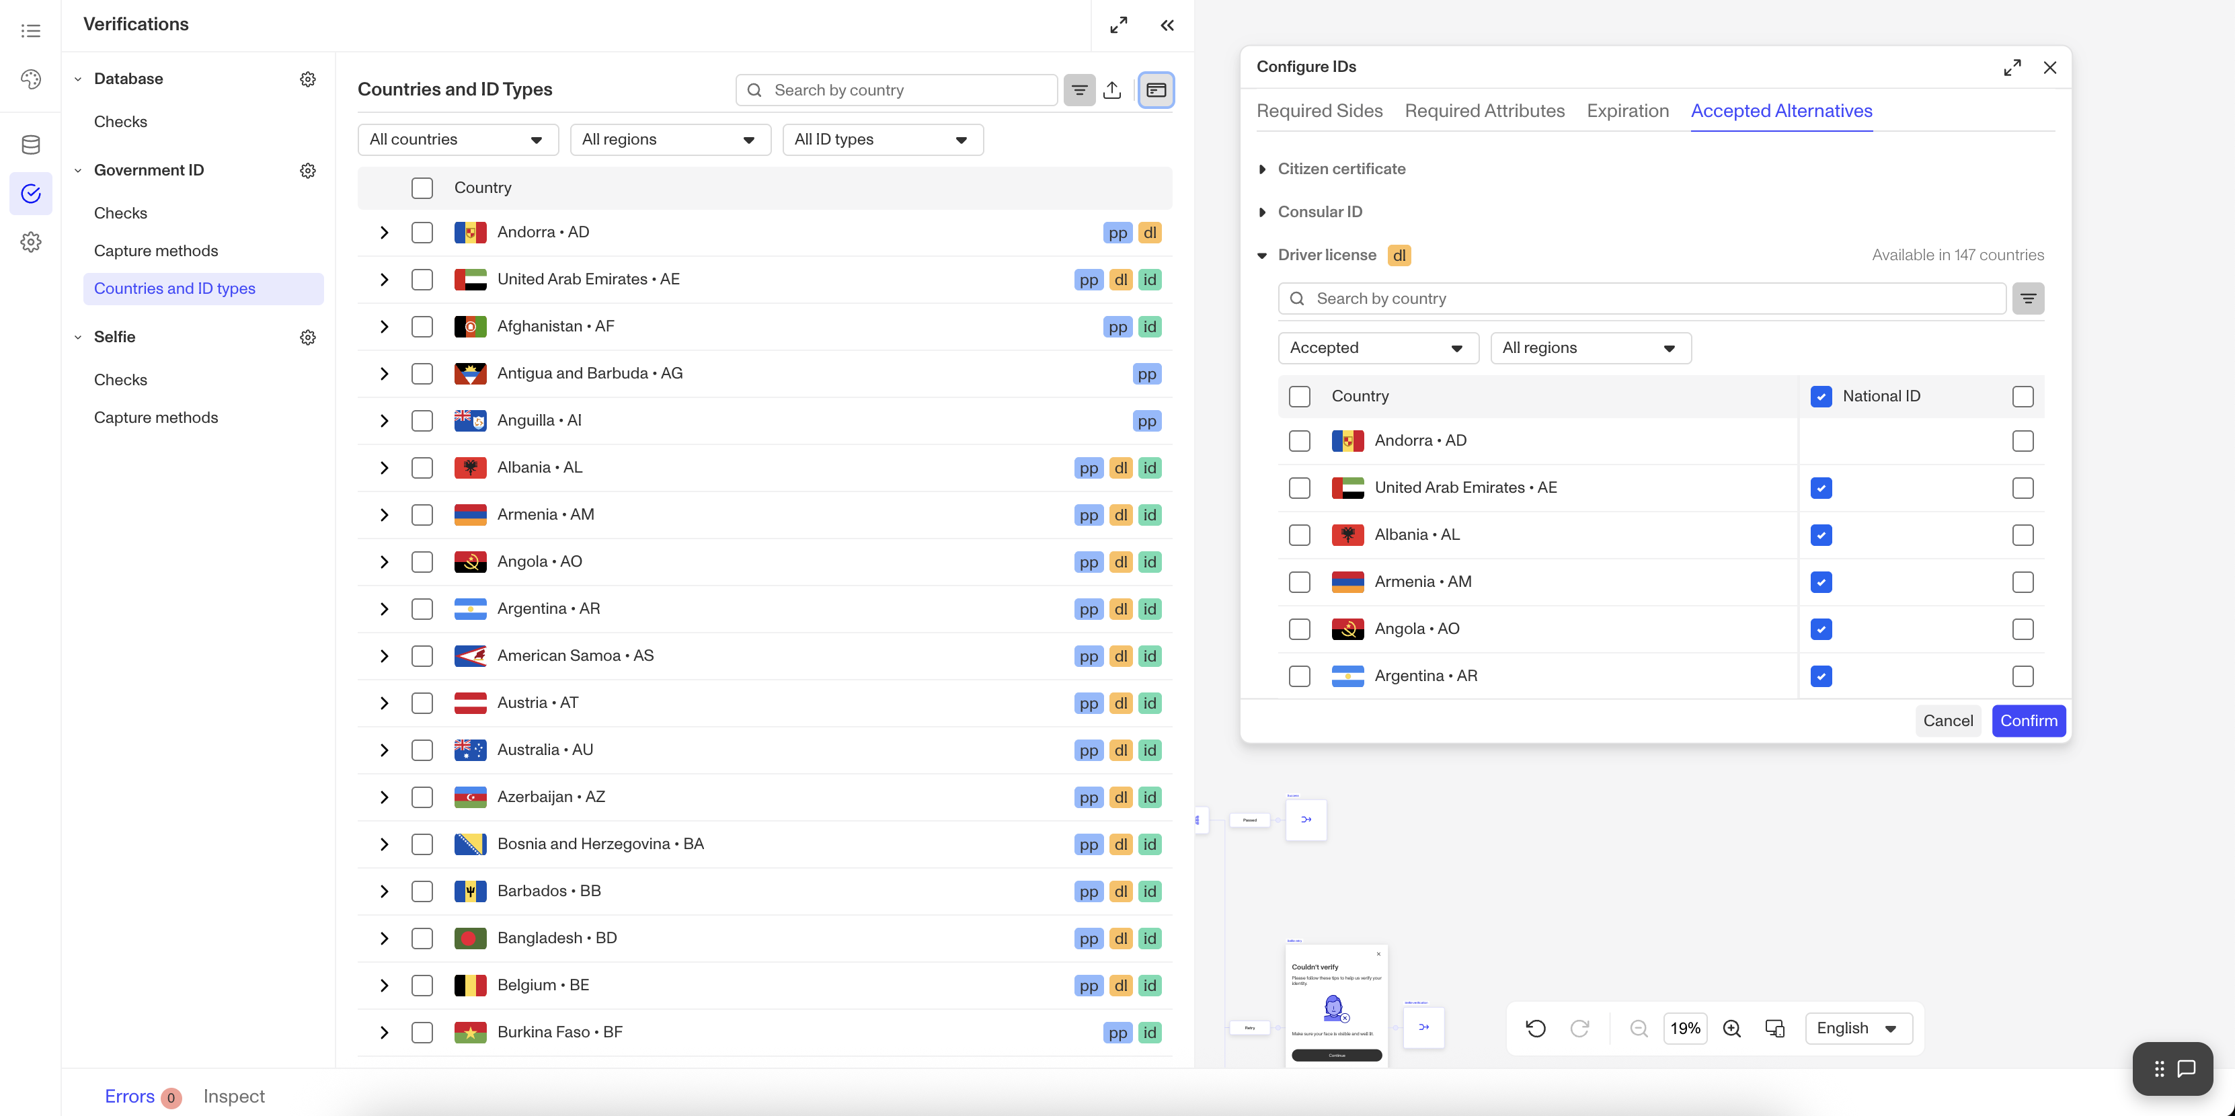
Task: Uncheck National ID for Albania
Action: pos(1821,535)
